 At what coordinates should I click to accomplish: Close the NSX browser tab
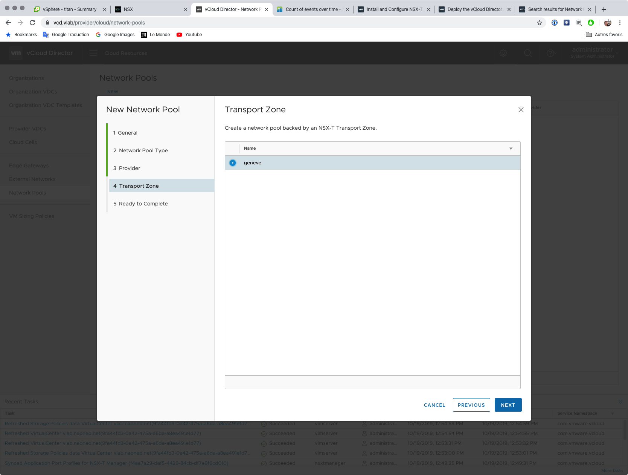[x=186, y=9]
